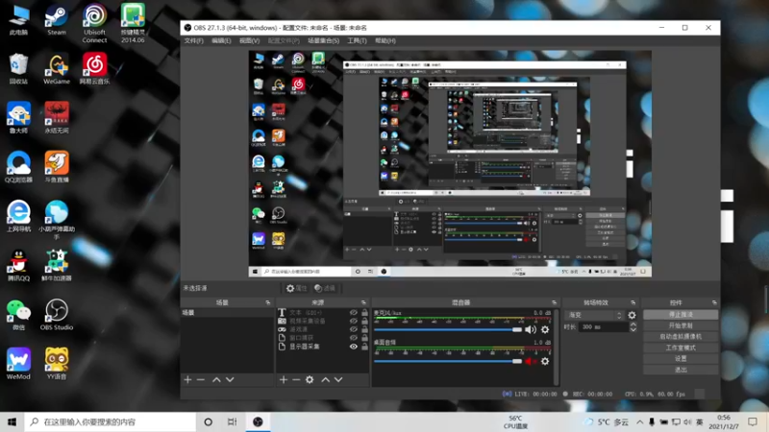Screen dimensions: 769x432
Task: Open 微信 desktop shortcut
Action: [x=18, y=315]
